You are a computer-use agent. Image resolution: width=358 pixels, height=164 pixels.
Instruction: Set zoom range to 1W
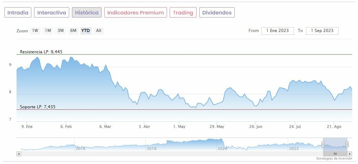tap(35, 31)
